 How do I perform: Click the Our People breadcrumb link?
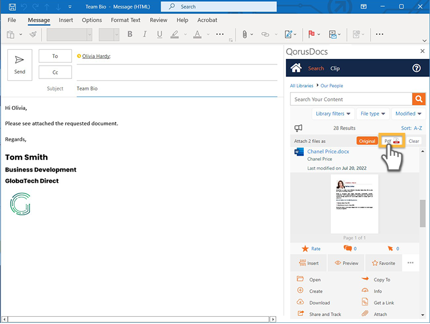pos(332,86)
